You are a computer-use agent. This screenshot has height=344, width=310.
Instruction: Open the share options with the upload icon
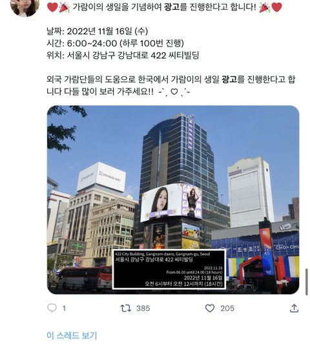294,308
